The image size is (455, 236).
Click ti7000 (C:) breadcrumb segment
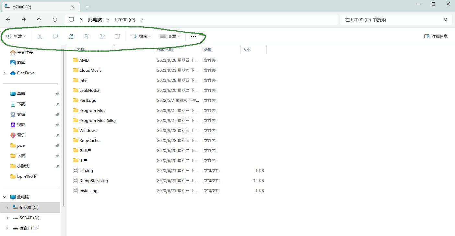[125, 20]
